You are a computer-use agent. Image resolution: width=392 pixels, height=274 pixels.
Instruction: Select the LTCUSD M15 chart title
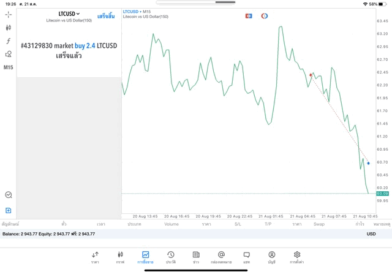click(137, 12)
